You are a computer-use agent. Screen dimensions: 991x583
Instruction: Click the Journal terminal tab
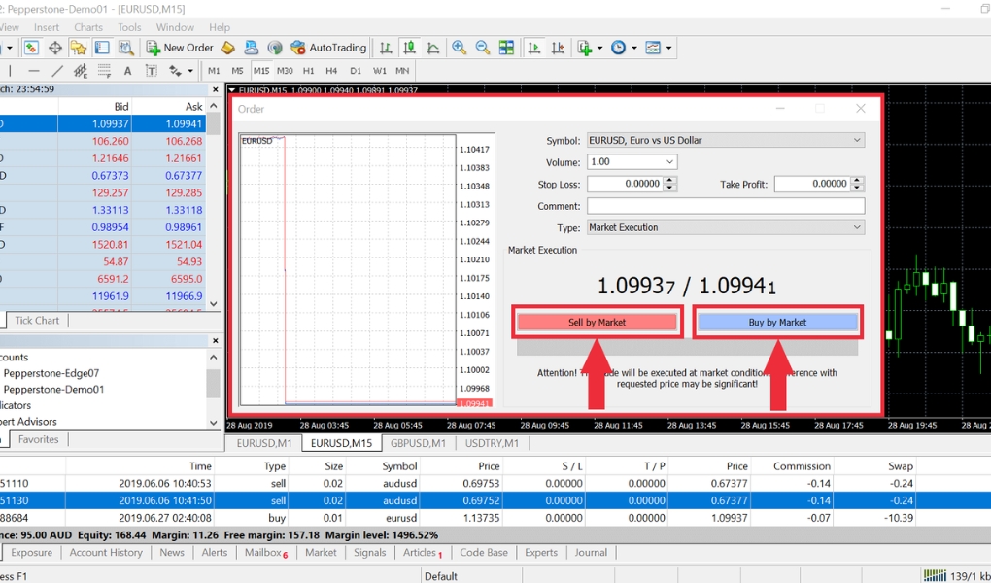[591, 553]
